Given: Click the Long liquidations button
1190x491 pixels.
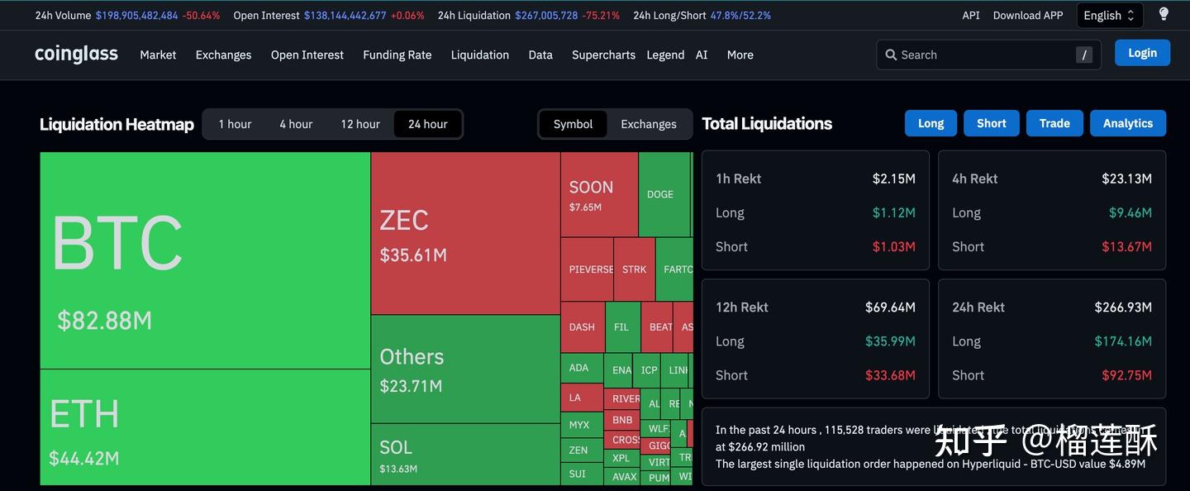Looking at the screenshot, I should click(930, 122).
